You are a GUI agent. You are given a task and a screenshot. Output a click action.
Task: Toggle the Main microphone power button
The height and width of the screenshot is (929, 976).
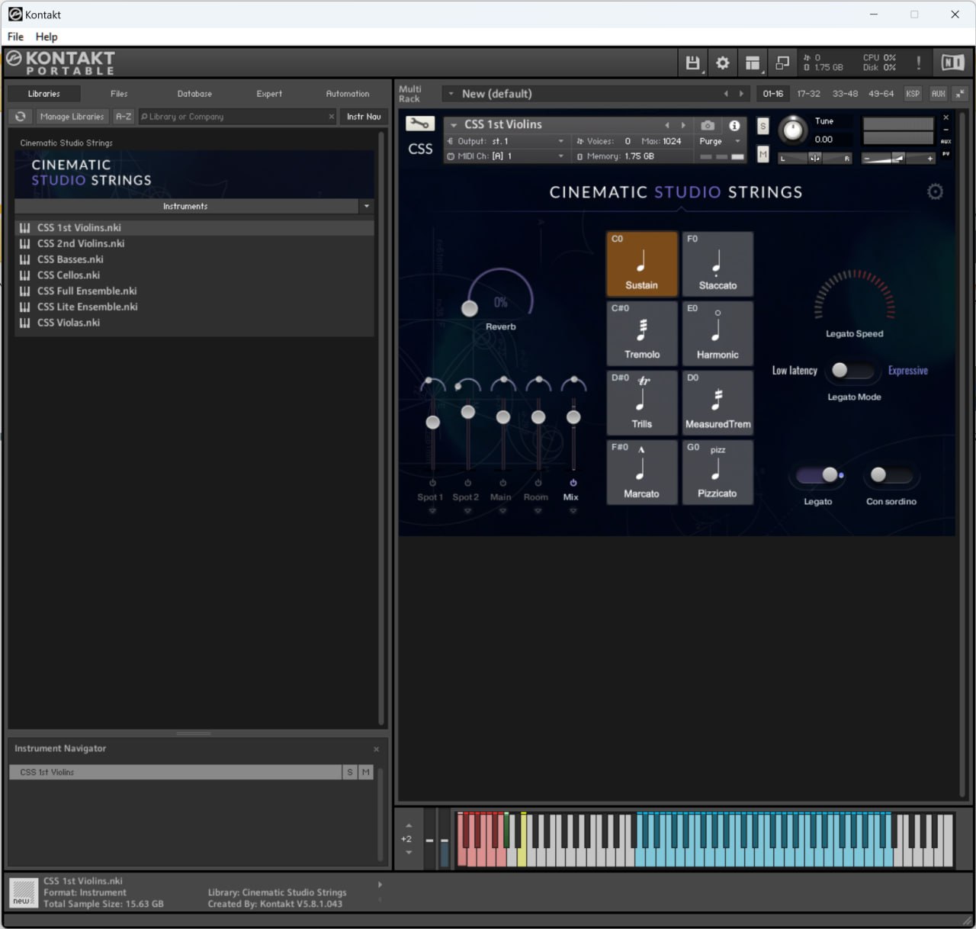(502, 483)
